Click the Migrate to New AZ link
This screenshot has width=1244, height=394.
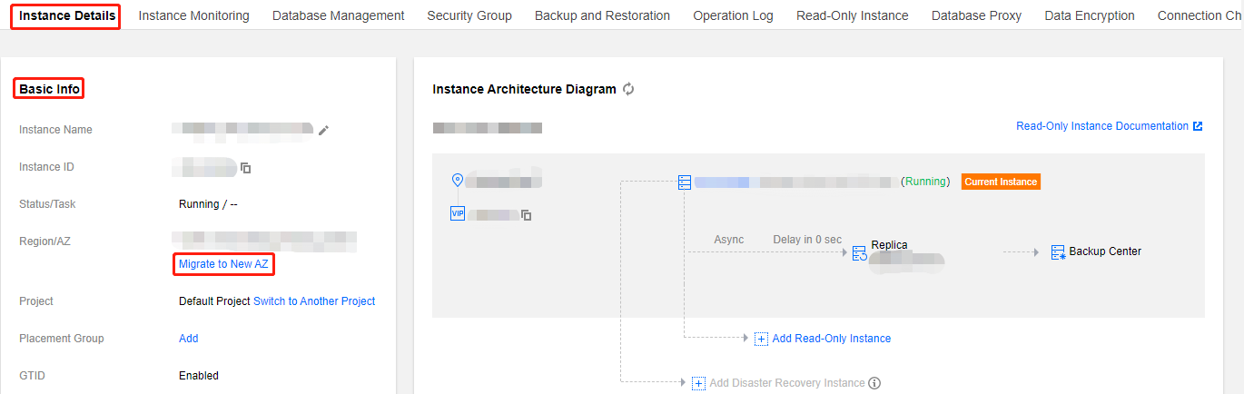click(x=224, y=264)
